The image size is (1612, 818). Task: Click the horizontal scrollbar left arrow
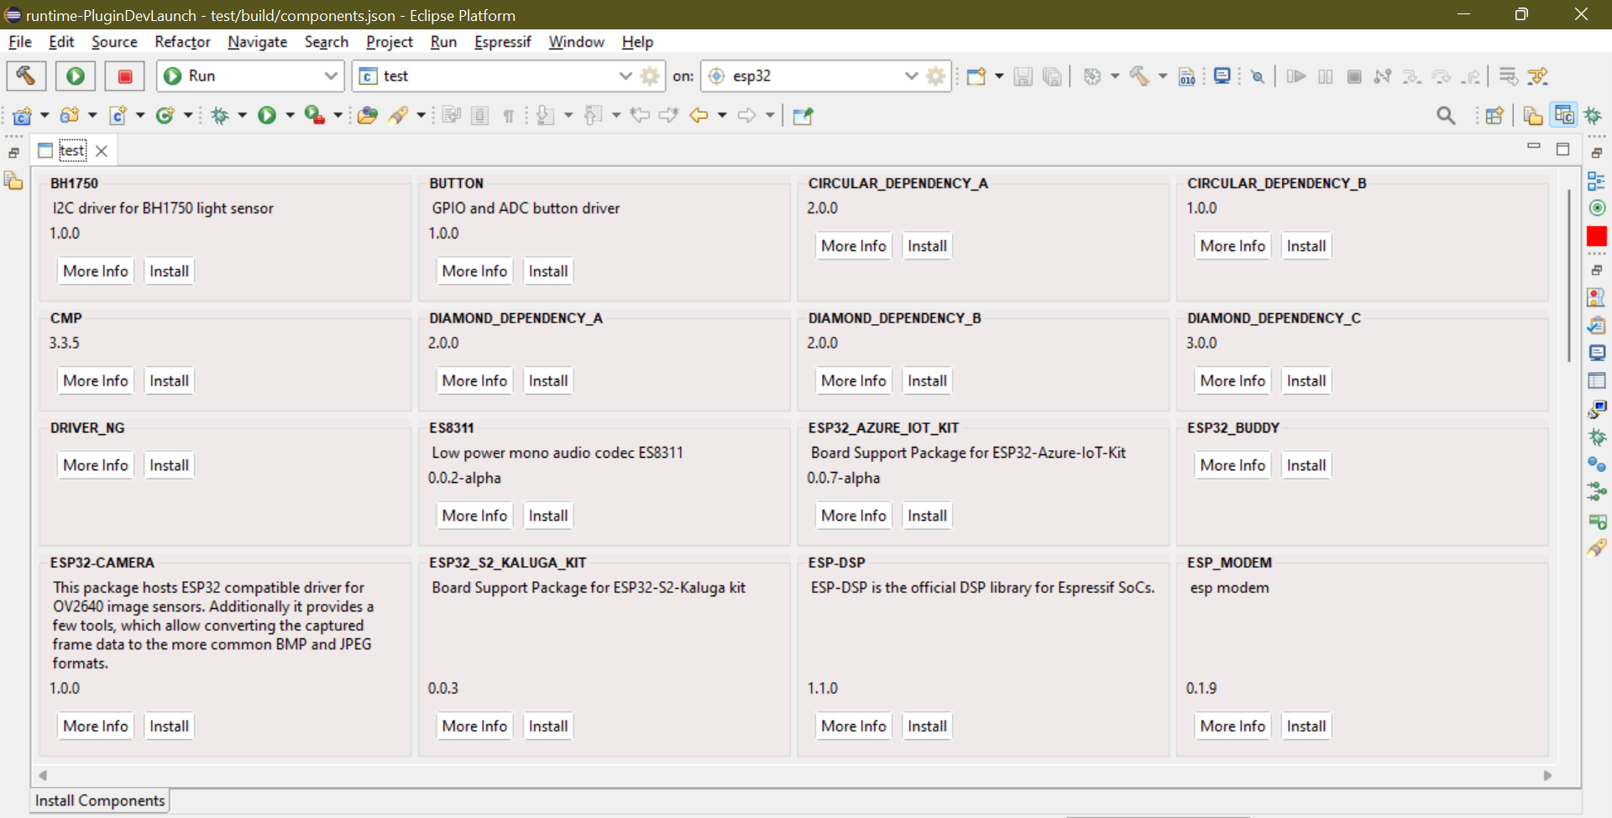pyautogui.click(x=43, y=775)
